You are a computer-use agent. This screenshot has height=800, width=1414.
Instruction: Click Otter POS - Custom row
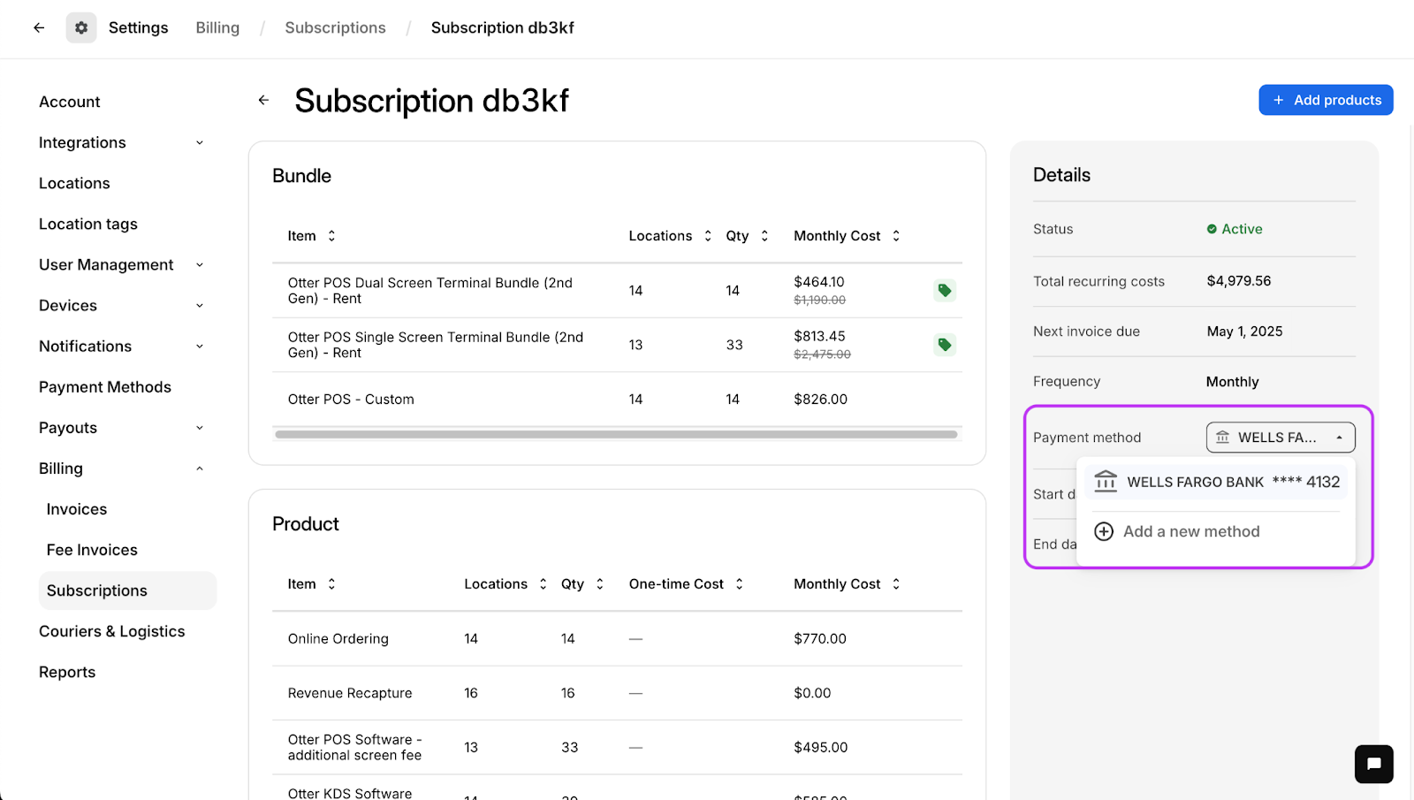click(x=617, y=400)
